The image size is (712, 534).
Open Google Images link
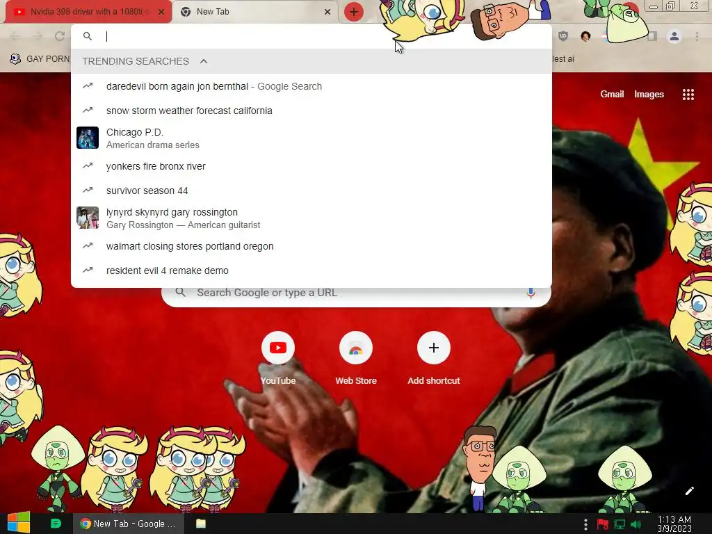tap(649, 95)
